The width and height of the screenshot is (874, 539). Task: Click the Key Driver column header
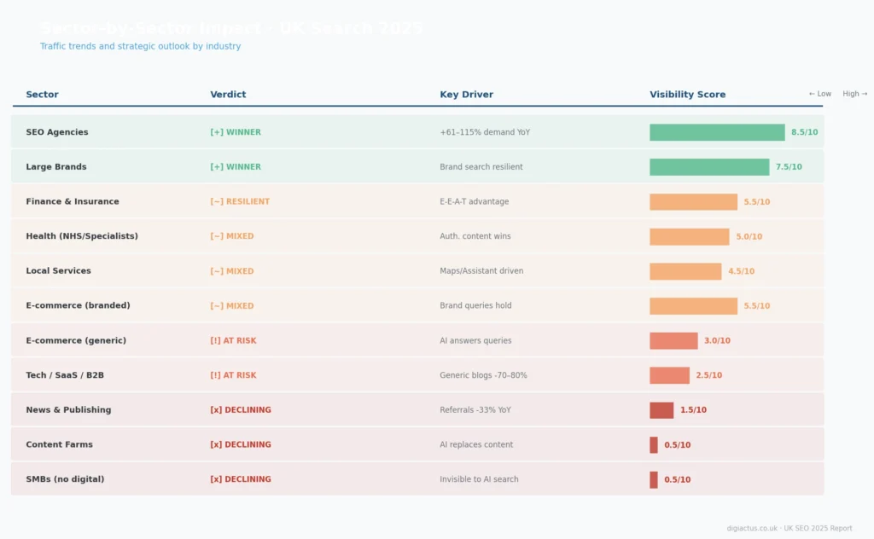coord(466,95)
